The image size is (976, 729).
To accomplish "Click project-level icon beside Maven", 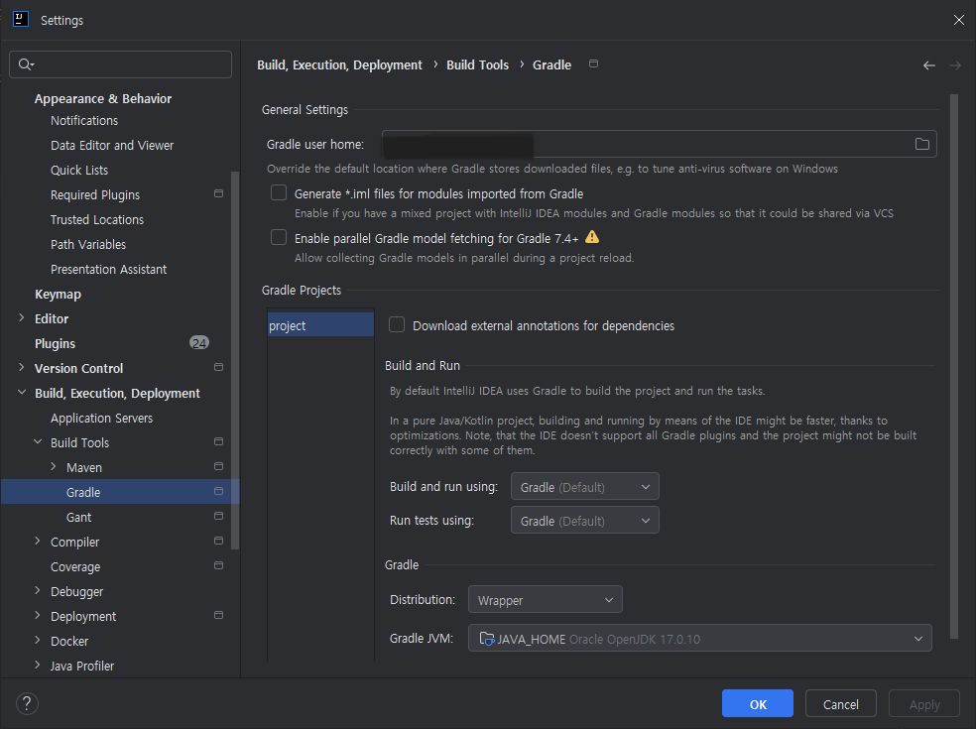I will (218, 466).
